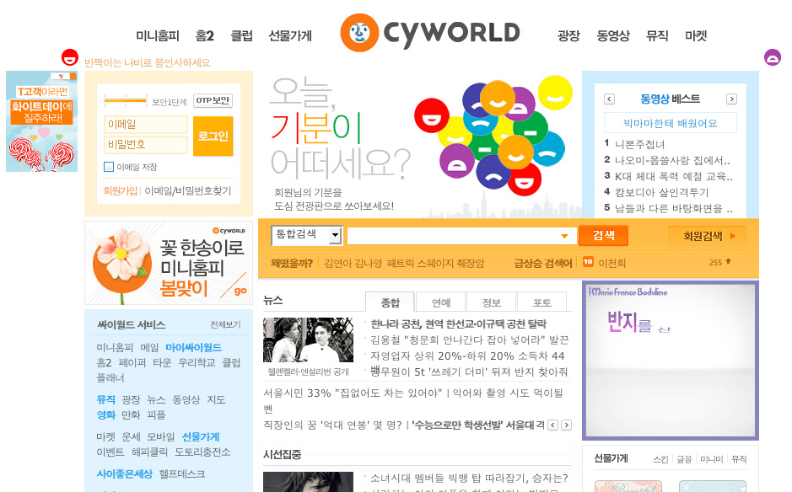The width and height of the screenshot is (792, 492).
Task: Open 미니미 in 선물가게 panel
Action: [x=712, y=459]
